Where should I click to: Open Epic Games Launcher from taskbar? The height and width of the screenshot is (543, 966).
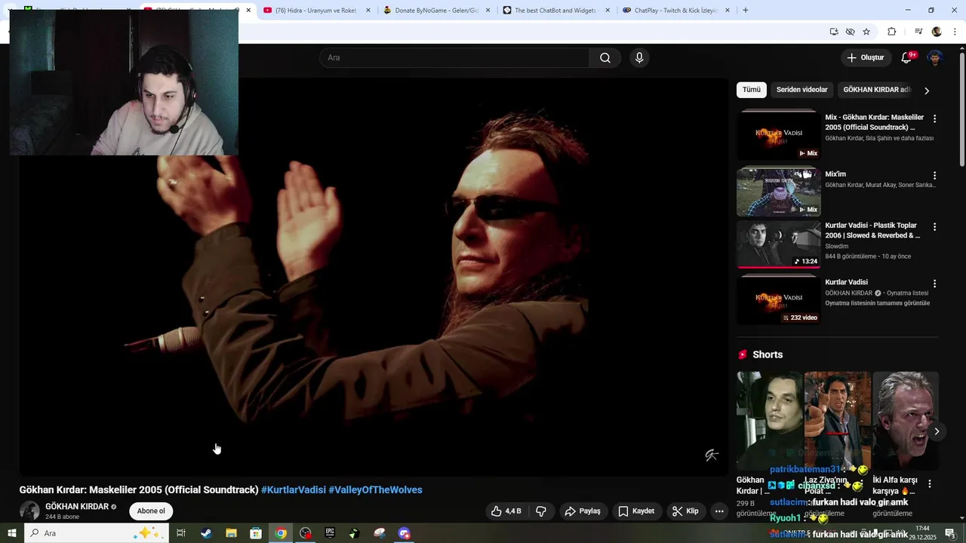pyautogui.click(x=330, y=533)
